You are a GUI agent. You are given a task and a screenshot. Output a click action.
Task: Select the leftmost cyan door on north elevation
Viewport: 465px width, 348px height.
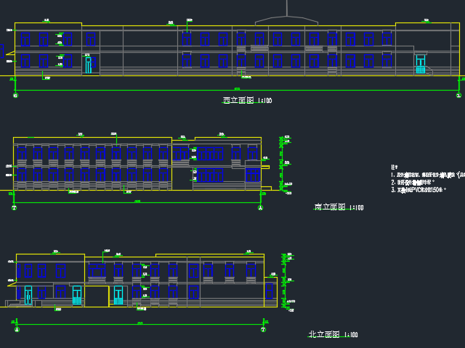pyautogui.click(x=28, y=295)
